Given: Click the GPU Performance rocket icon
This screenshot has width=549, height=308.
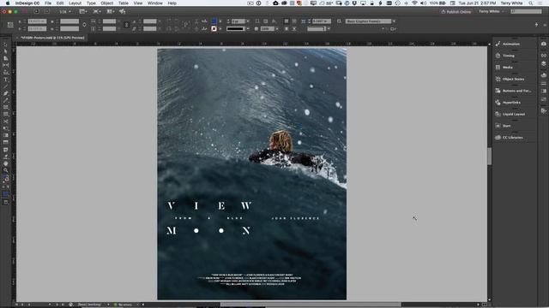Looking at the screenshot, I should pyautogui.click(x=123, y=11).
